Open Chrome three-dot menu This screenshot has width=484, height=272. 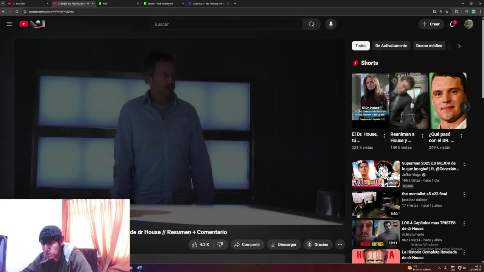[481, 12]
